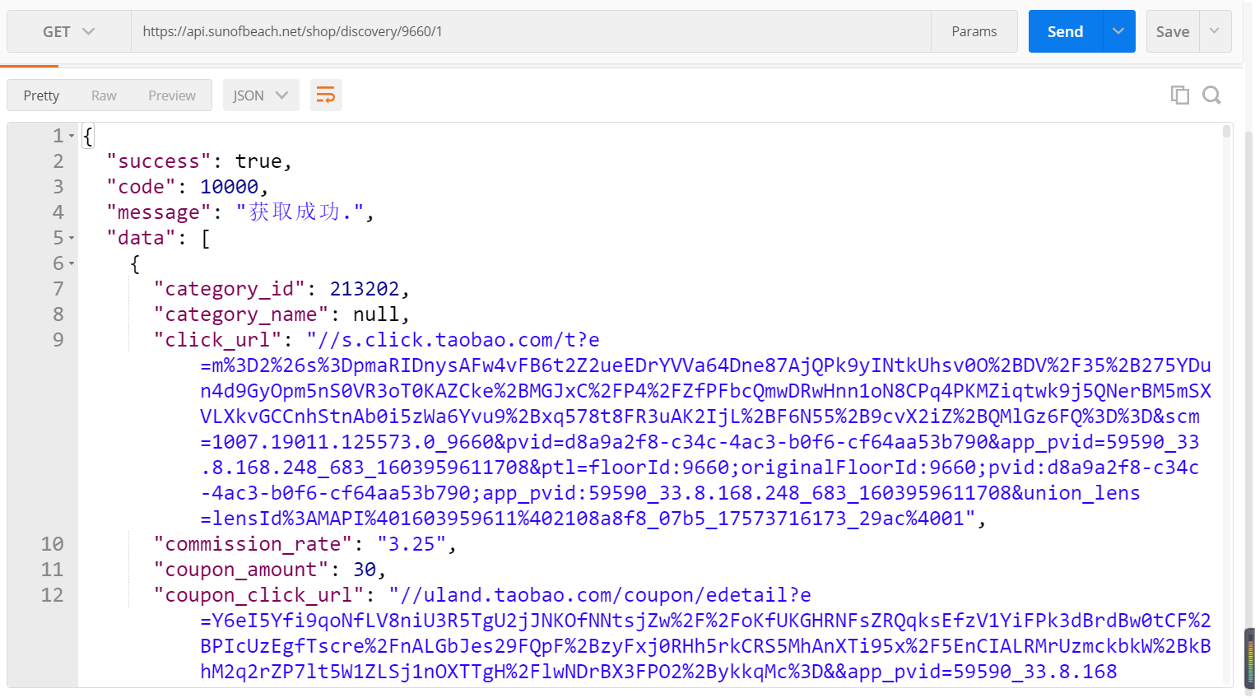1255x698 pixels.
Task: Select the commission_rate value "3.25"
Action: tap(411, 544)
